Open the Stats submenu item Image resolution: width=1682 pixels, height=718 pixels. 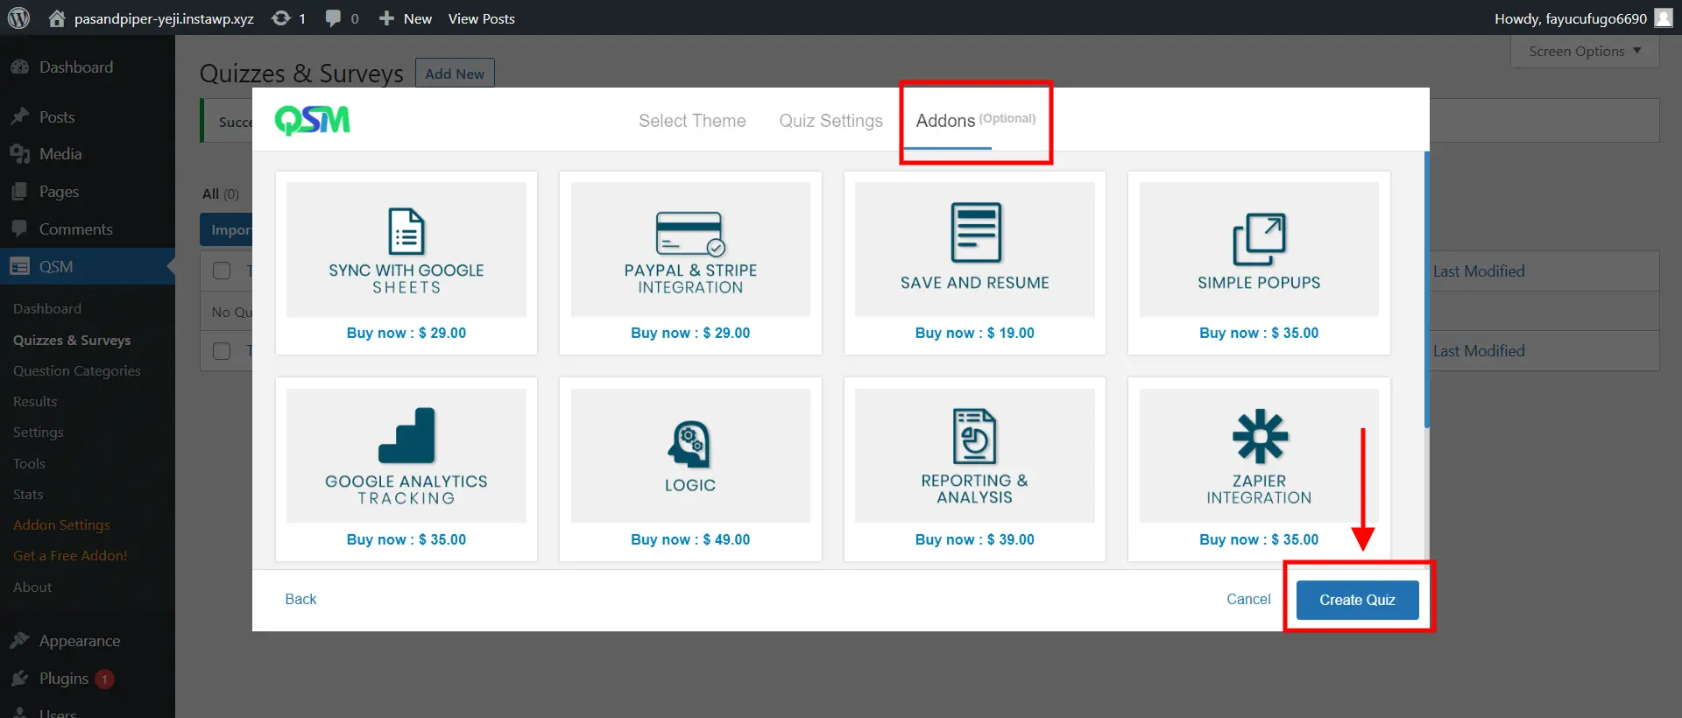click(x=28, y=494)
